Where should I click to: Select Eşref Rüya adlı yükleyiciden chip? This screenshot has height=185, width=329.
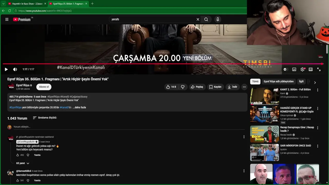point(279,81)
